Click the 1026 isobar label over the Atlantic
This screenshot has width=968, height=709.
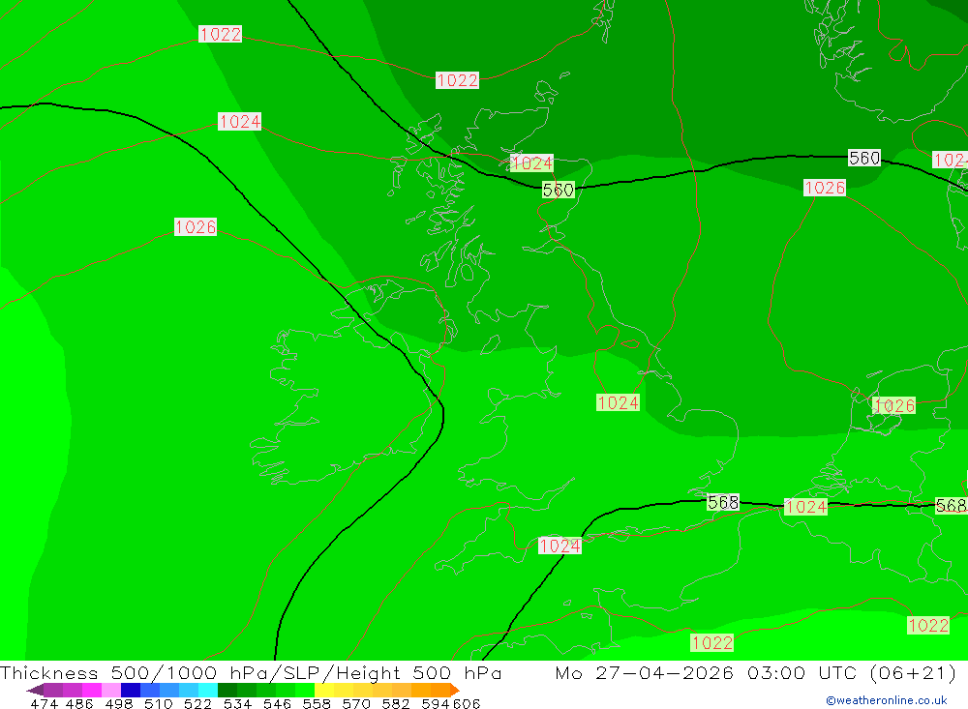[196, 227]
